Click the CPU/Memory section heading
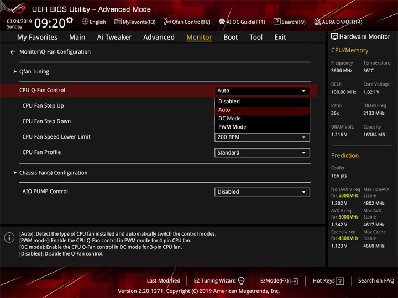Viewport: 398px width, 298px height. [x=349, y=50]
